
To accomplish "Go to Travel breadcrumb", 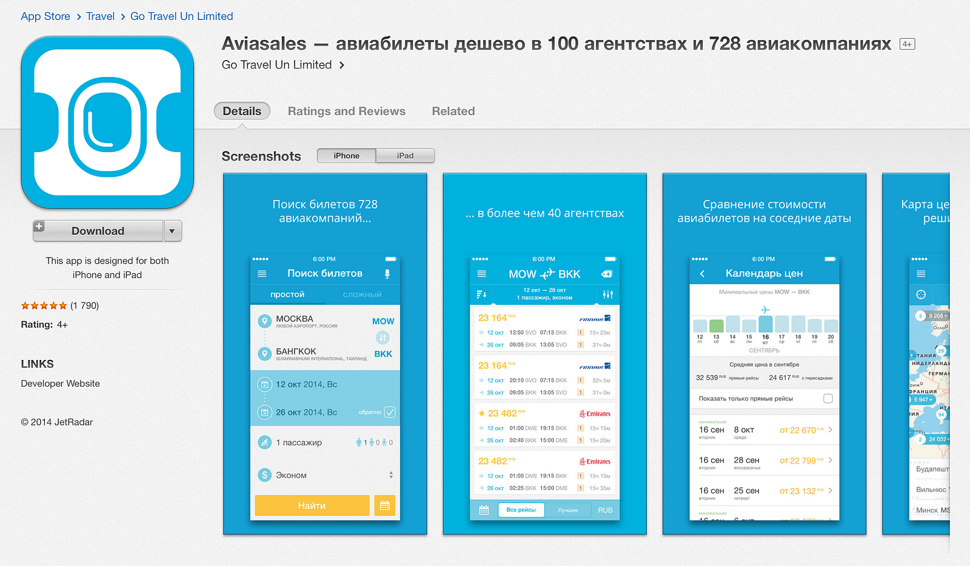I will (100, 16).
